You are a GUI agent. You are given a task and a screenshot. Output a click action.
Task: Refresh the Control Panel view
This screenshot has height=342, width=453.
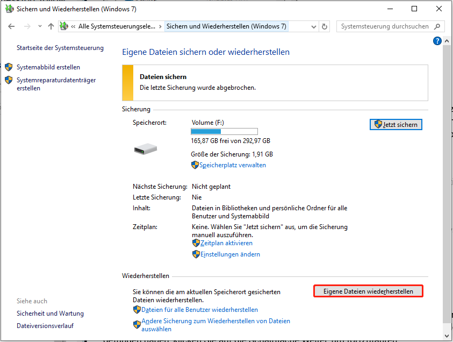tap(325, 26)
